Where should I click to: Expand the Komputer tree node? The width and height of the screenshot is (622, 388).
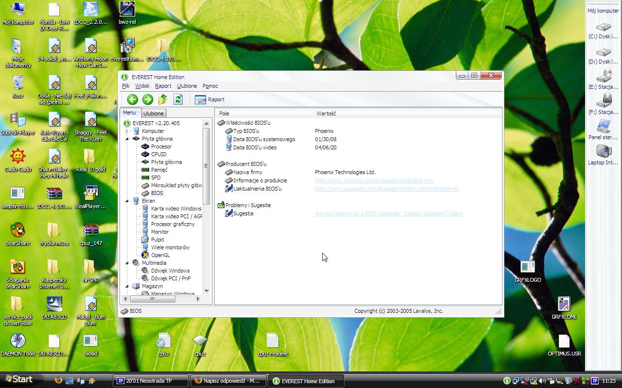tap(127, 131)
